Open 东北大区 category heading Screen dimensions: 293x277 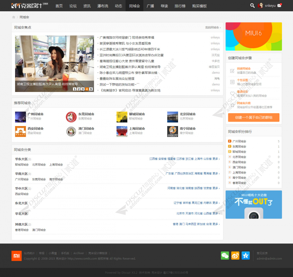[x=21, y=203]
